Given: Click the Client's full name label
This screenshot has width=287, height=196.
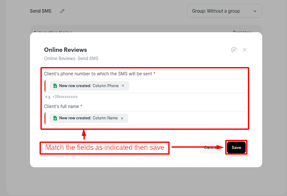Looking at the screenshot, I should click(61, 106).
